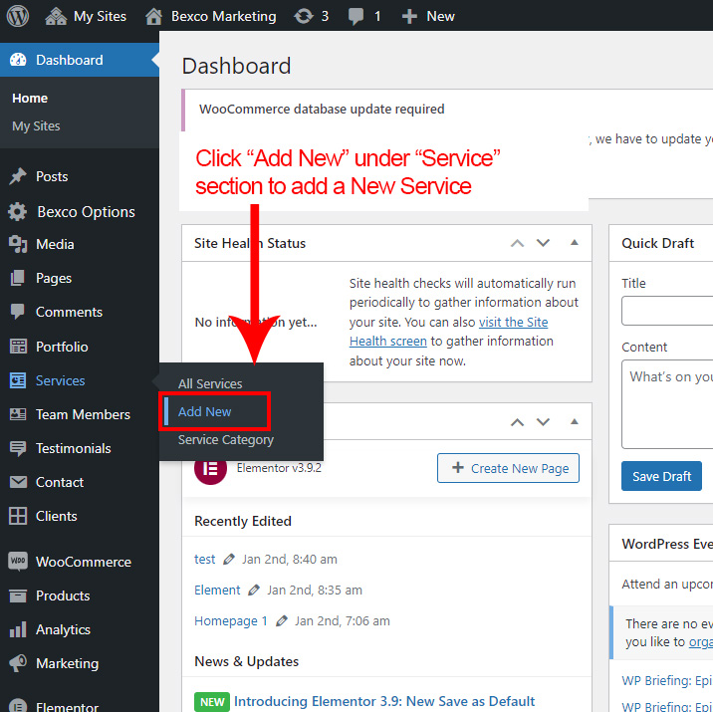713x712 pixels.
Task: Choose Service Category from the flyout menu
Action: pyautogui.click(x=225, y=440)
